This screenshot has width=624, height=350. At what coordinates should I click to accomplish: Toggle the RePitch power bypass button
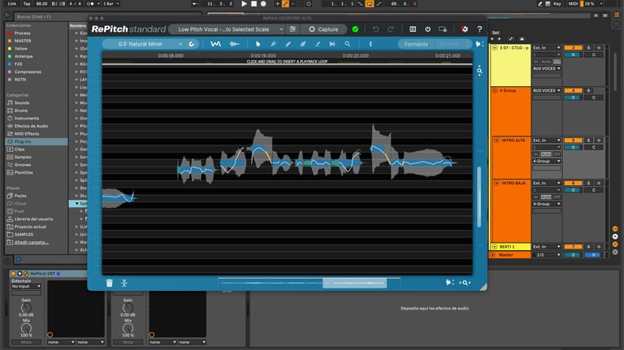click(428, 29)
